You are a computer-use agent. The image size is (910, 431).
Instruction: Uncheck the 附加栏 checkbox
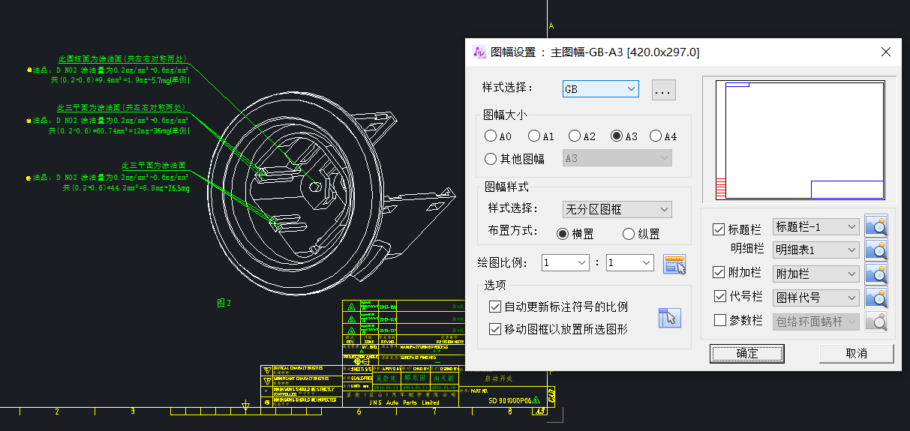click(x=719, y=272)
